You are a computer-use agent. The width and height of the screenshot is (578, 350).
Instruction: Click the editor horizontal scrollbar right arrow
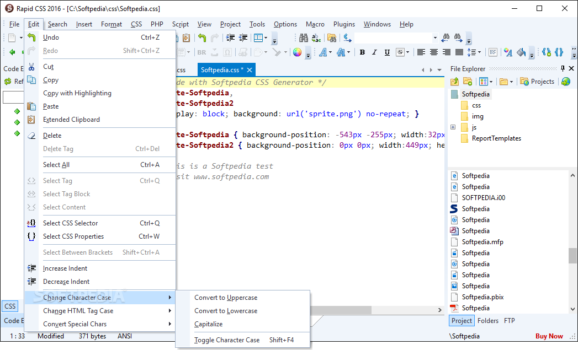tap(439, 310)
